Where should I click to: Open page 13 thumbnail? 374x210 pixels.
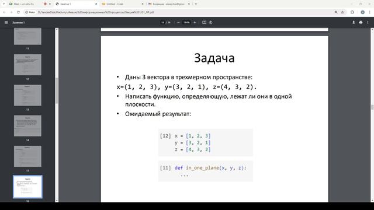(x=27, y=95)
